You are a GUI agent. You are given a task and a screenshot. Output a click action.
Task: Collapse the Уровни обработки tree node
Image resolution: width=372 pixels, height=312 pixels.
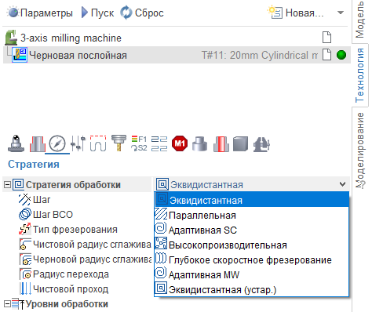point(7,304)
